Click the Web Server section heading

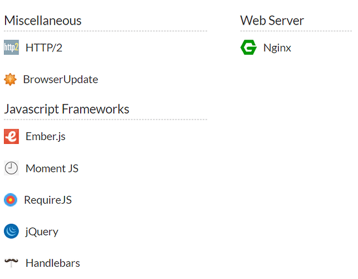[272, 21]
